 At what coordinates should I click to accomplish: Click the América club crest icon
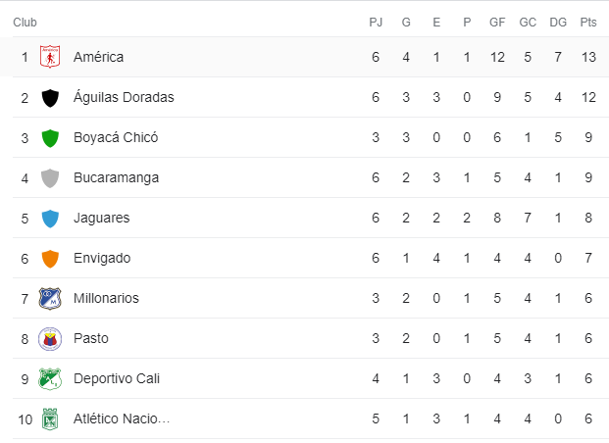[x=50, y=57]
